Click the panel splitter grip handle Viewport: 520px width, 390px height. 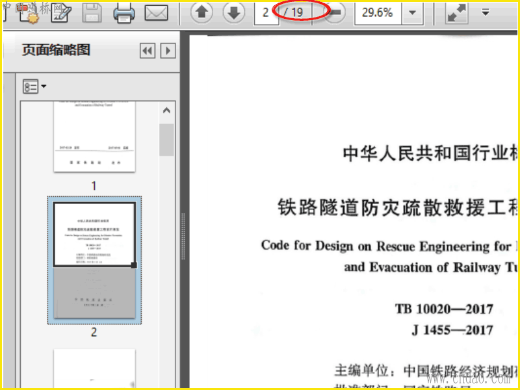183,236
